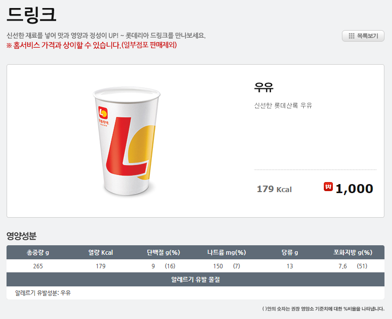
Task: Click the 179 Kcal calorie label
Action: tap(274, 189)
